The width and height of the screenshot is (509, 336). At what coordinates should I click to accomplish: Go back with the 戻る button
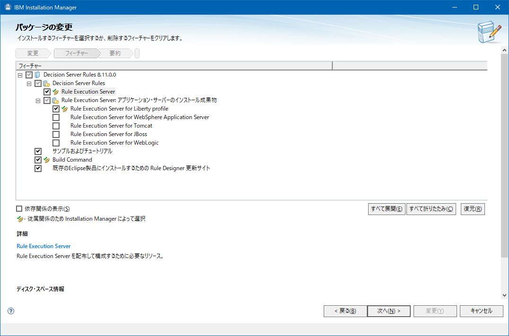[345, 311]
